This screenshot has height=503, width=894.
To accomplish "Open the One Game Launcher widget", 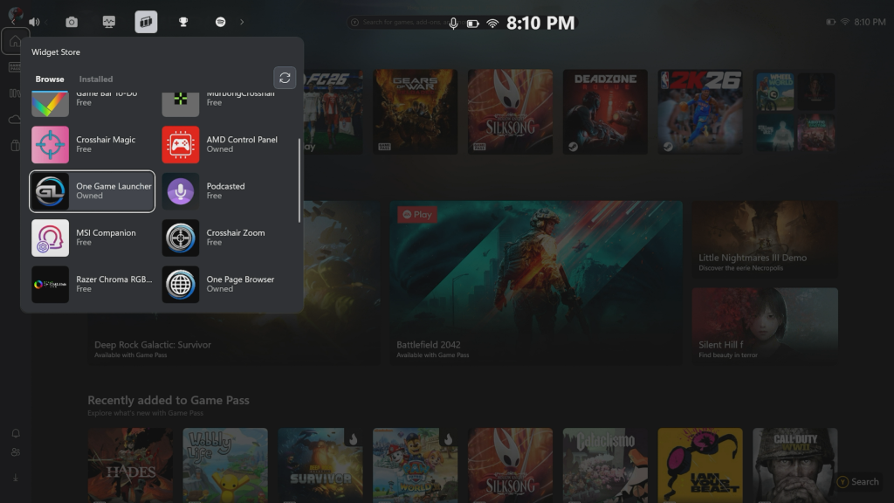I will tap(93, 191).
